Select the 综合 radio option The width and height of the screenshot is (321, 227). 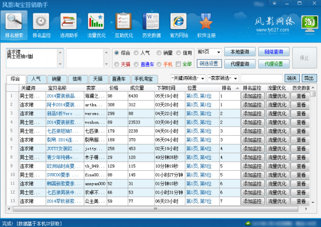tap(117, 53)
